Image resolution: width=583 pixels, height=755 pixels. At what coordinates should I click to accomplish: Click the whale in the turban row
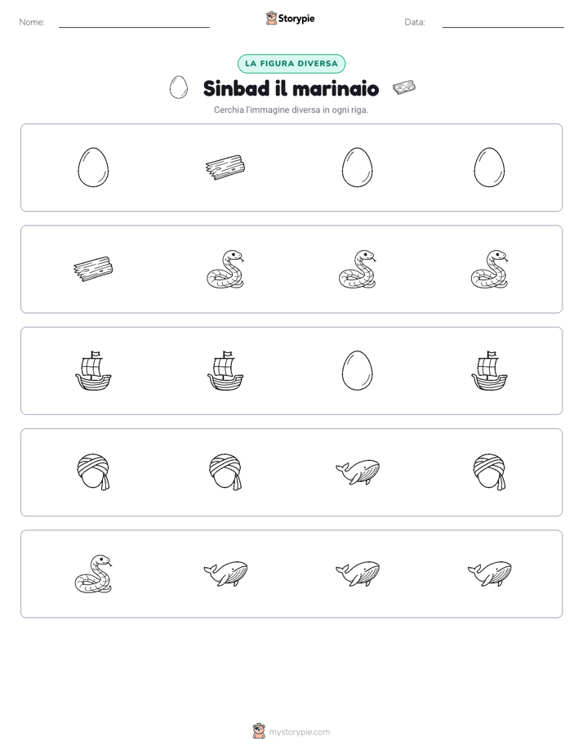tap(358, 471)
